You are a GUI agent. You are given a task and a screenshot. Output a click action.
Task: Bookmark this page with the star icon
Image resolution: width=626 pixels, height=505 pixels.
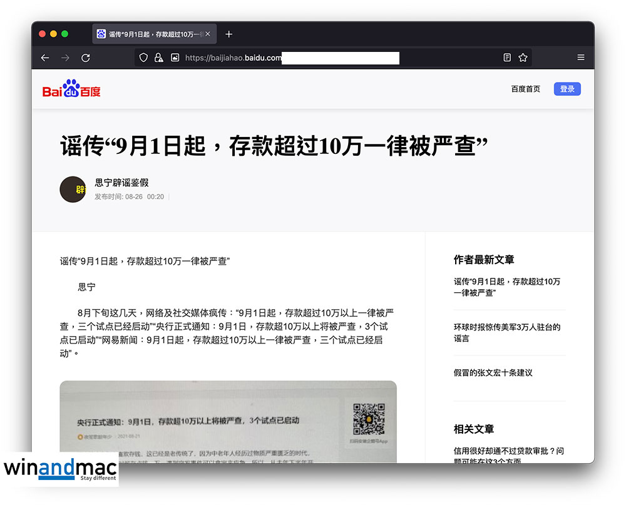523,58
